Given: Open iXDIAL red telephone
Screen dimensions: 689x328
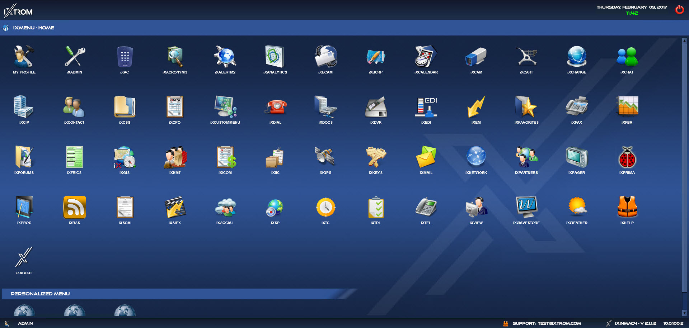Looking at the screenshot, I should point(275,107).
